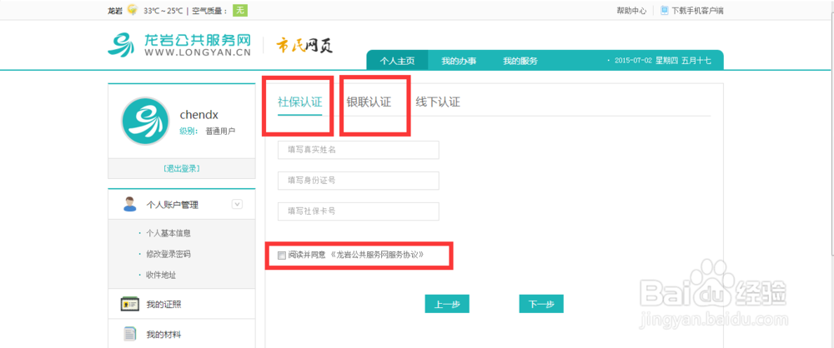The image size is (834, 348).
Task: Switch to the 线下认证 tab
Action: 438,102
